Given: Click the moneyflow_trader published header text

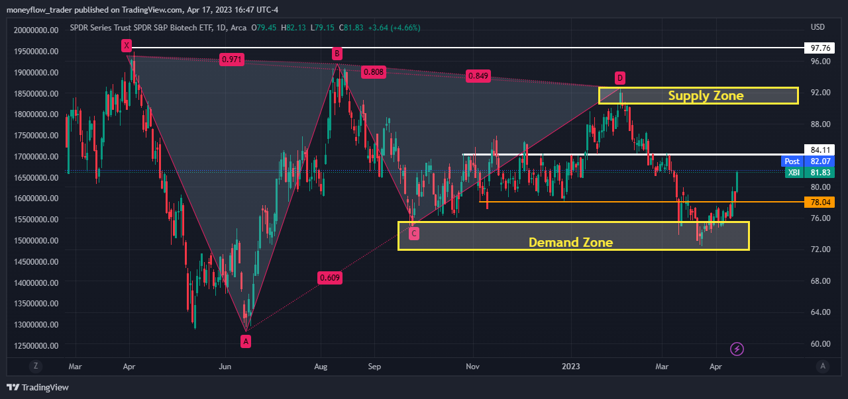Looking at the screenshot, I should tap(142, 10).
